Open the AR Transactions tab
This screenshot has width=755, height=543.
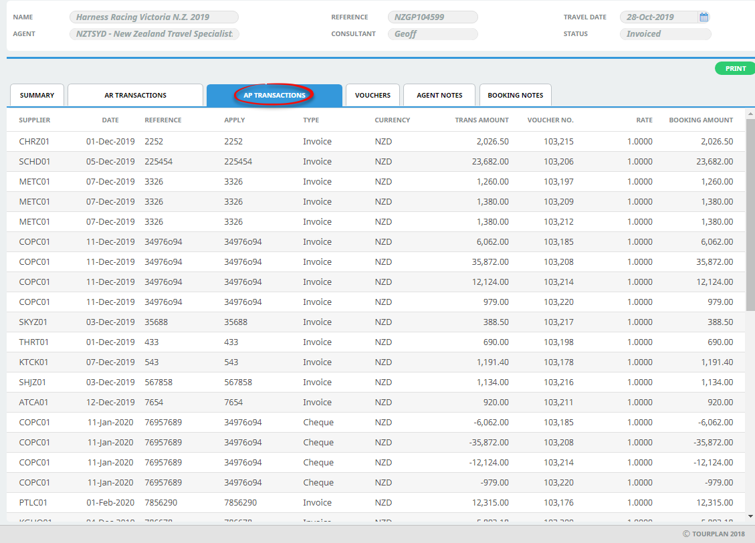click(x=135, y=96)
